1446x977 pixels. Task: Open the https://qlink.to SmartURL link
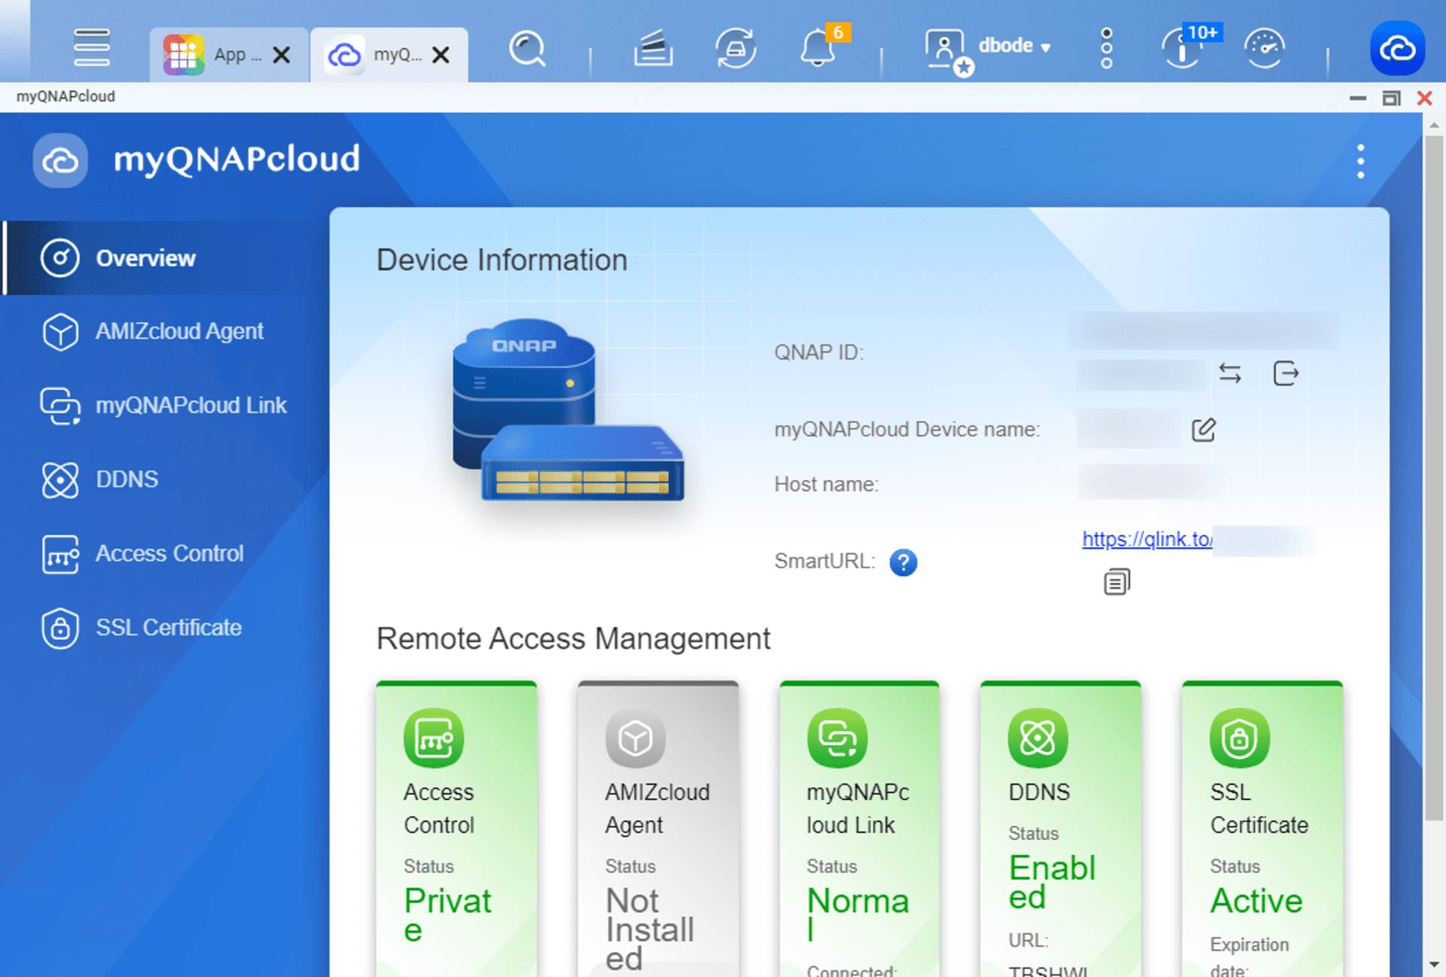(x=1147, y=539)
